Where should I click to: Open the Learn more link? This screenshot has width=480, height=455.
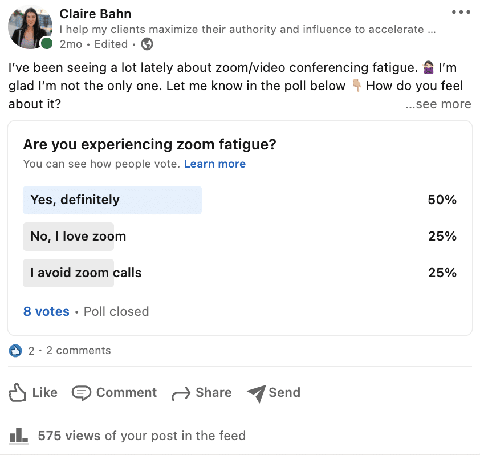[214, 164]
